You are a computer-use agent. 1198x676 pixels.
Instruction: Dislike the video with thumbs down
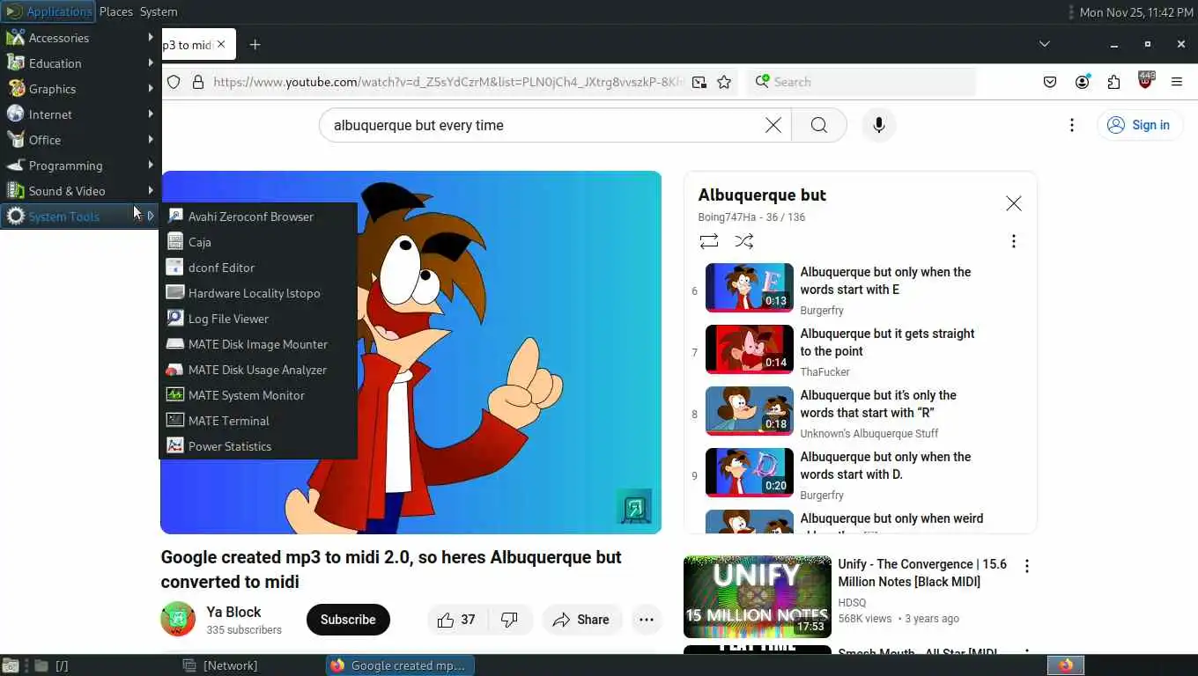[509, 620]
